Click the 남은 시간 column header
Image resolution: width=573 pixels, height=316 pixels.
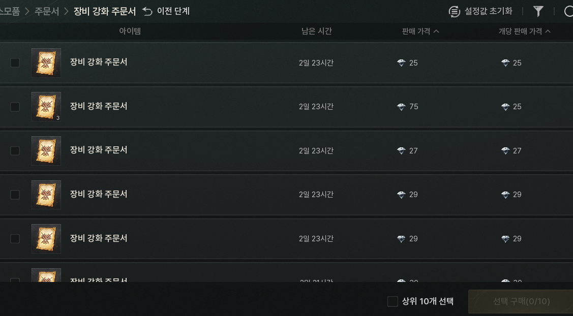[316, 31]
